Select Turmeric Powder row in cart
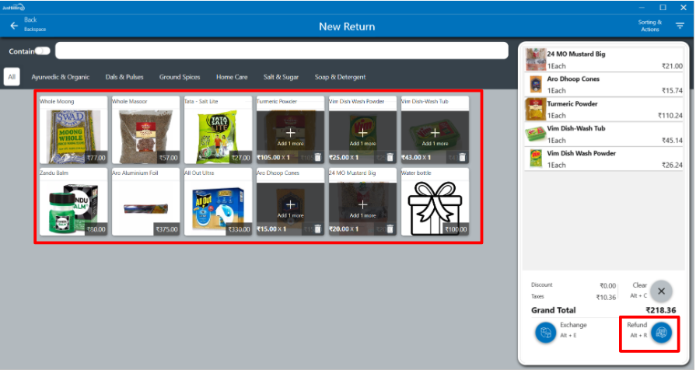 604,108
